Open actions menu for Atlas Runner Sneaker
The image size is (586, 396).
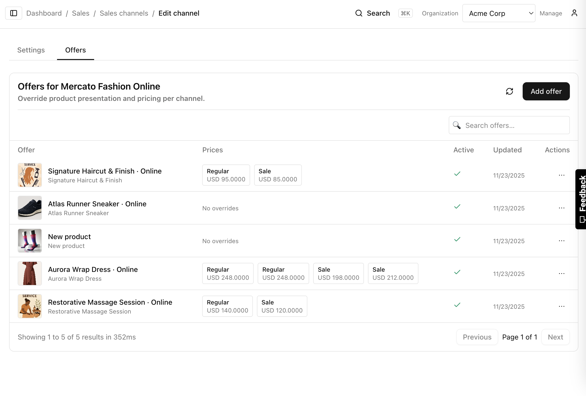click(x=561, y=208)
